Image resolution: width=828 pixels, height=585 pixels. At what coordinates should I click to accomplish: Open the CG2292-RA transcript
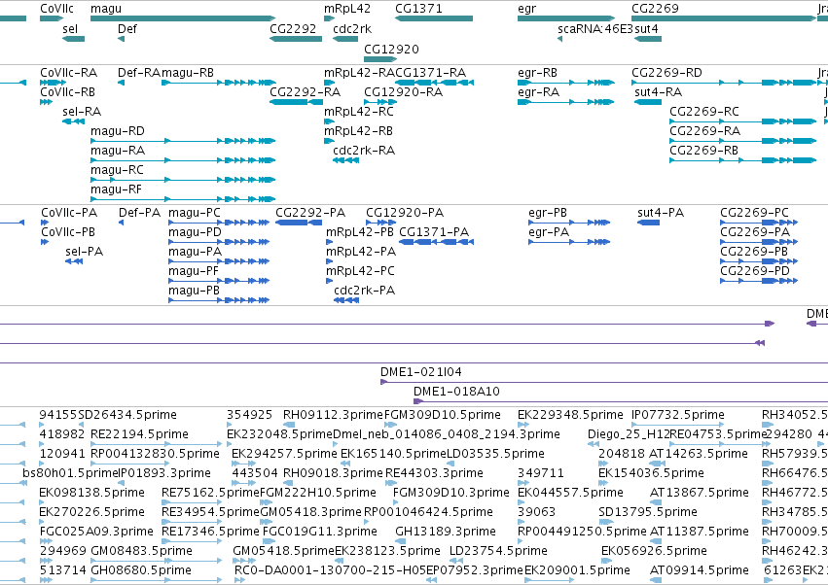(x=296, y=101)
